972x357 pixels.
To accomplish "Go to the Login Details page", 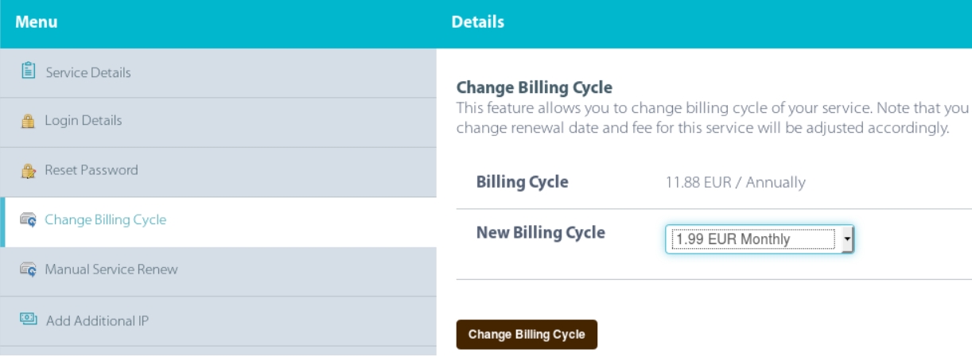I will tap(84, 122).
